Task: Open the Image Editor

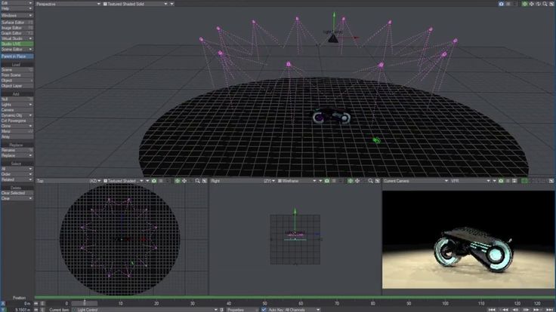Action: [x=17, y=28]
